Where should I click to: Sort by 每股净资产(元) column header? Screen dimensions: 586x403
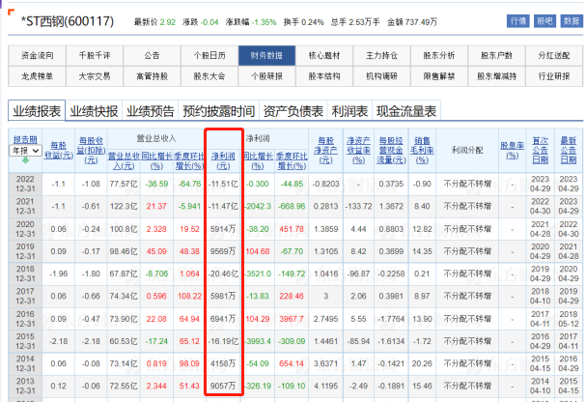point(325,151)
